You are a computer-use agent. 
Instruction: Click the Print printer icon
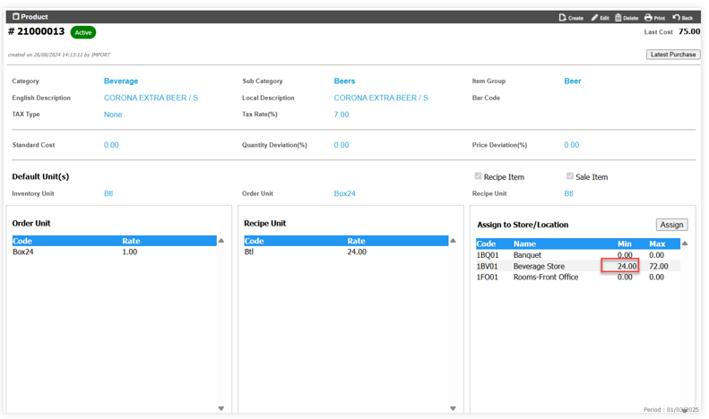pyautogui.click(x=648, y=17)
